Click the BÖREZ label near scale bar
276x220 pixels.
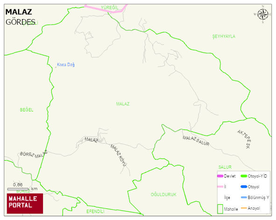point(23,191)
